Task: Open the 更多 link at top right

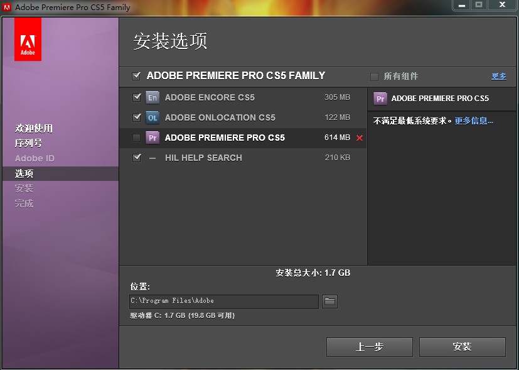Action: coord(498,77)
